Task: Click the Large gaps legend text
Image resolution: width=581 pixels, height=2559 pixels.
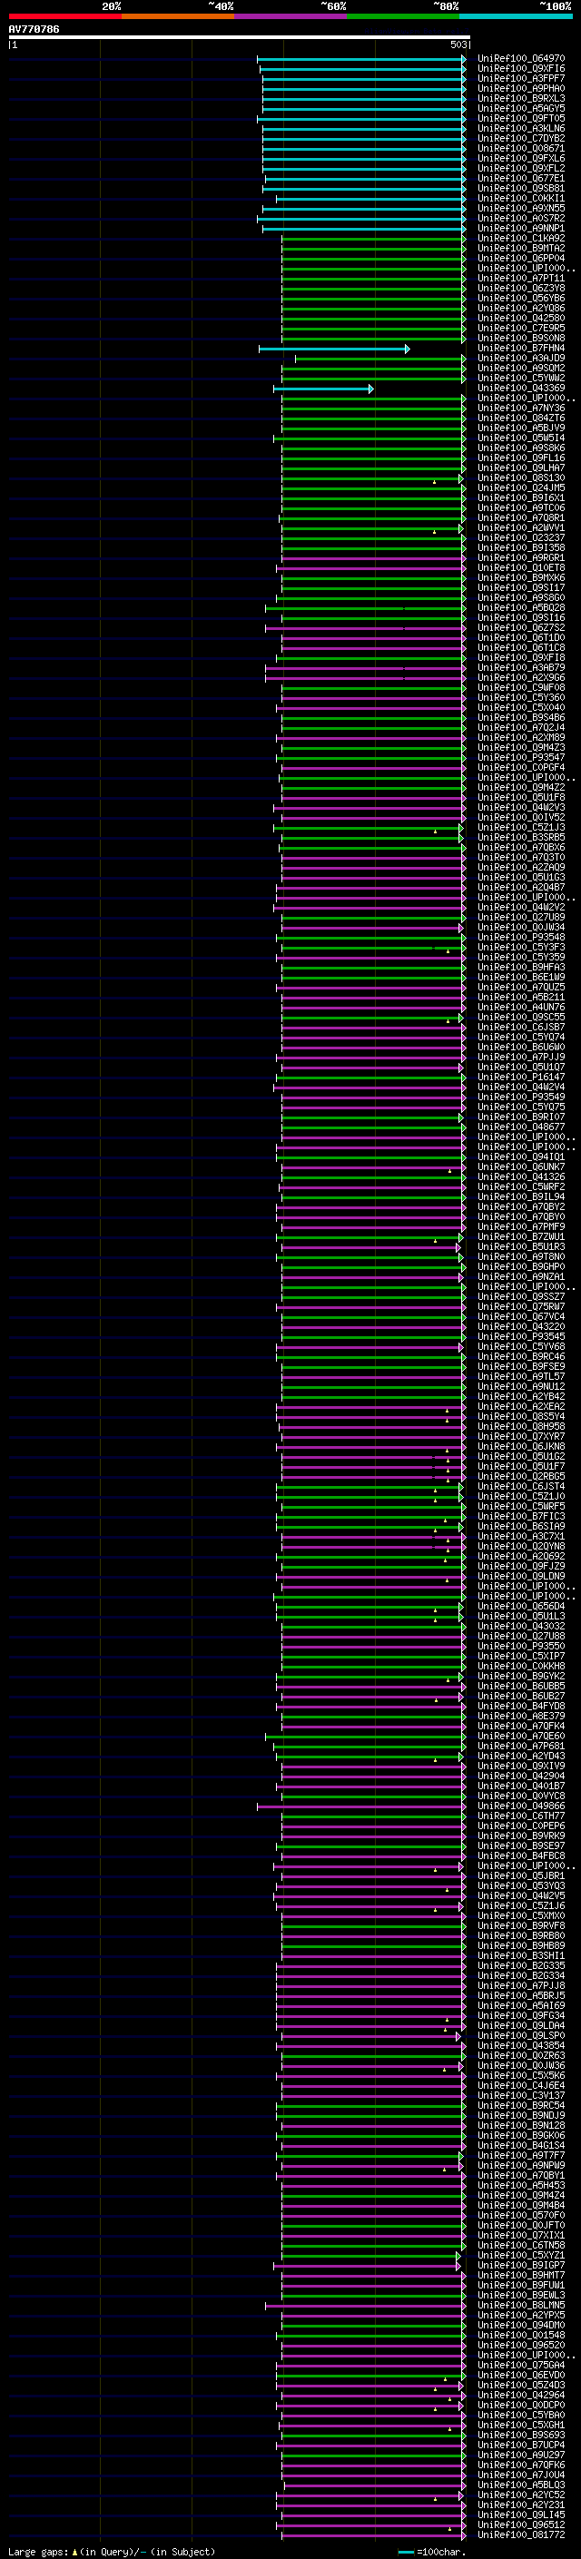Action: coord(112,2552)
